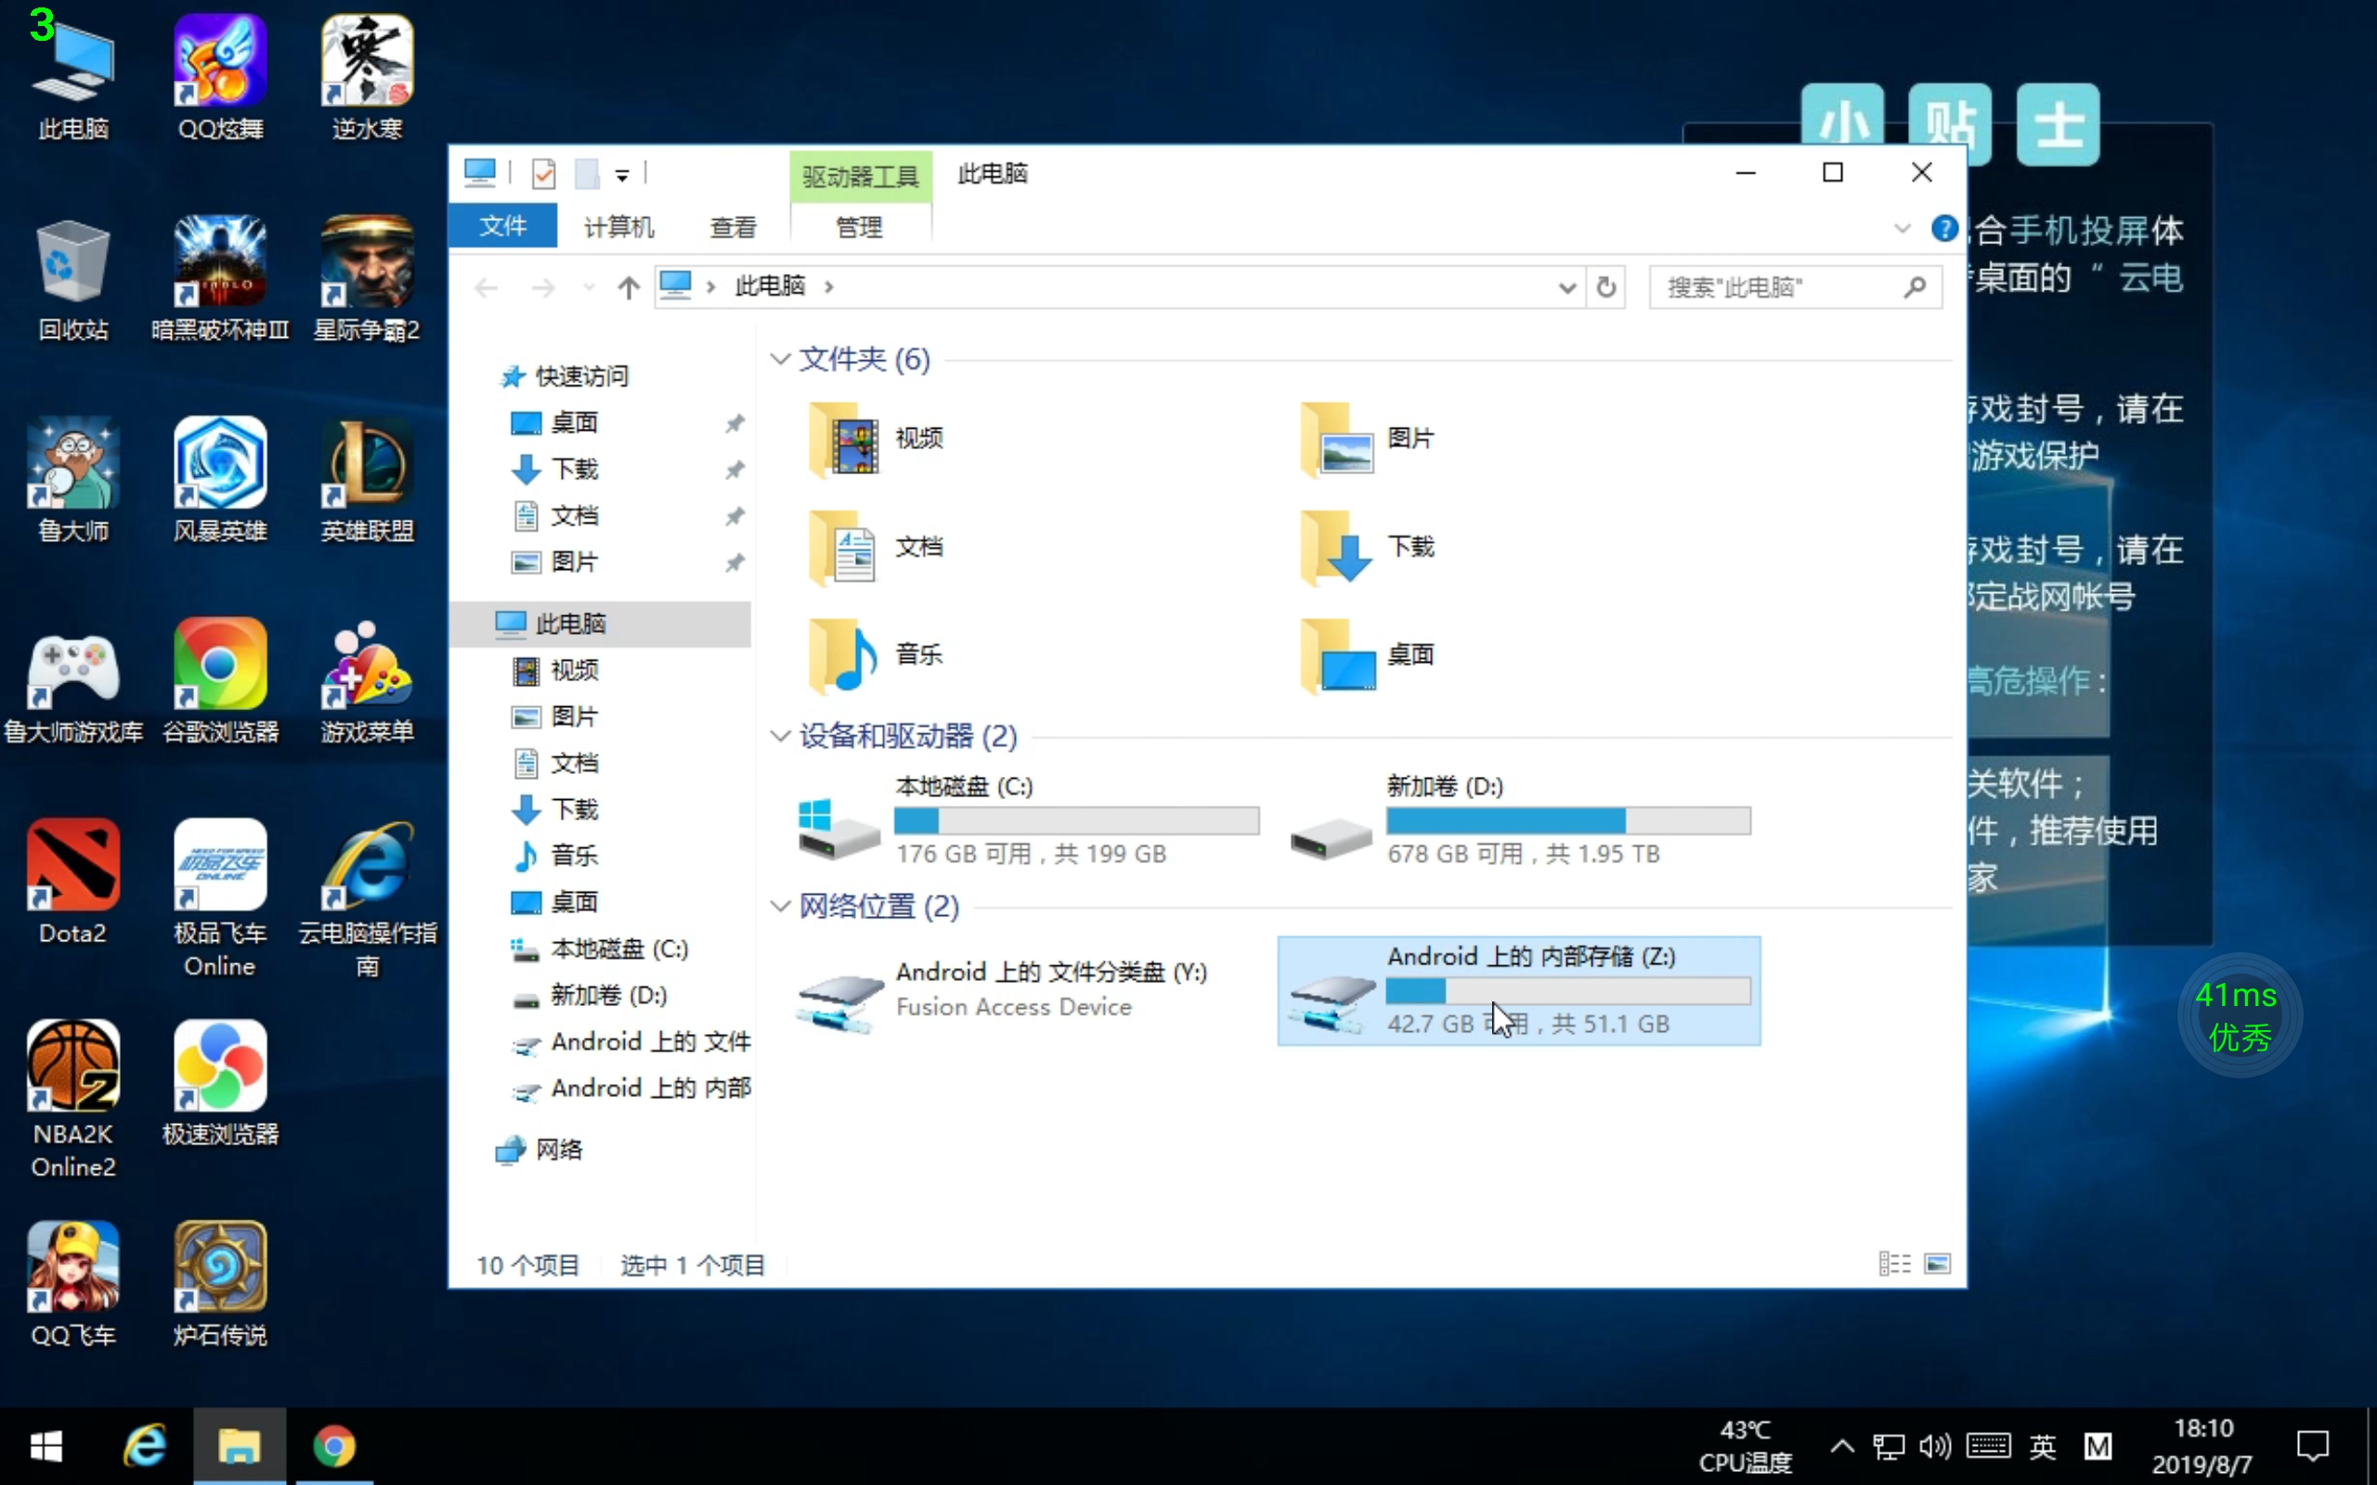The height and width of the screenshot is (1485, 2377).
Task: Click the Properties icon on Quick Access Toolbar
Action: coord(543,173)
